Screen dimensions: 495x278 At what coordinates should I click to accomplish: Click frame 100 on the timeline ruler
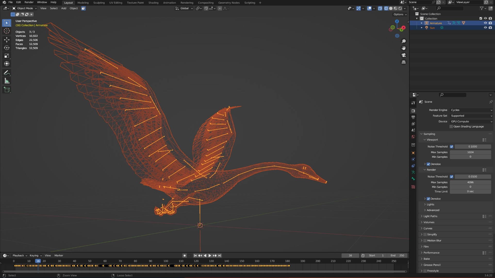(166, 261)
